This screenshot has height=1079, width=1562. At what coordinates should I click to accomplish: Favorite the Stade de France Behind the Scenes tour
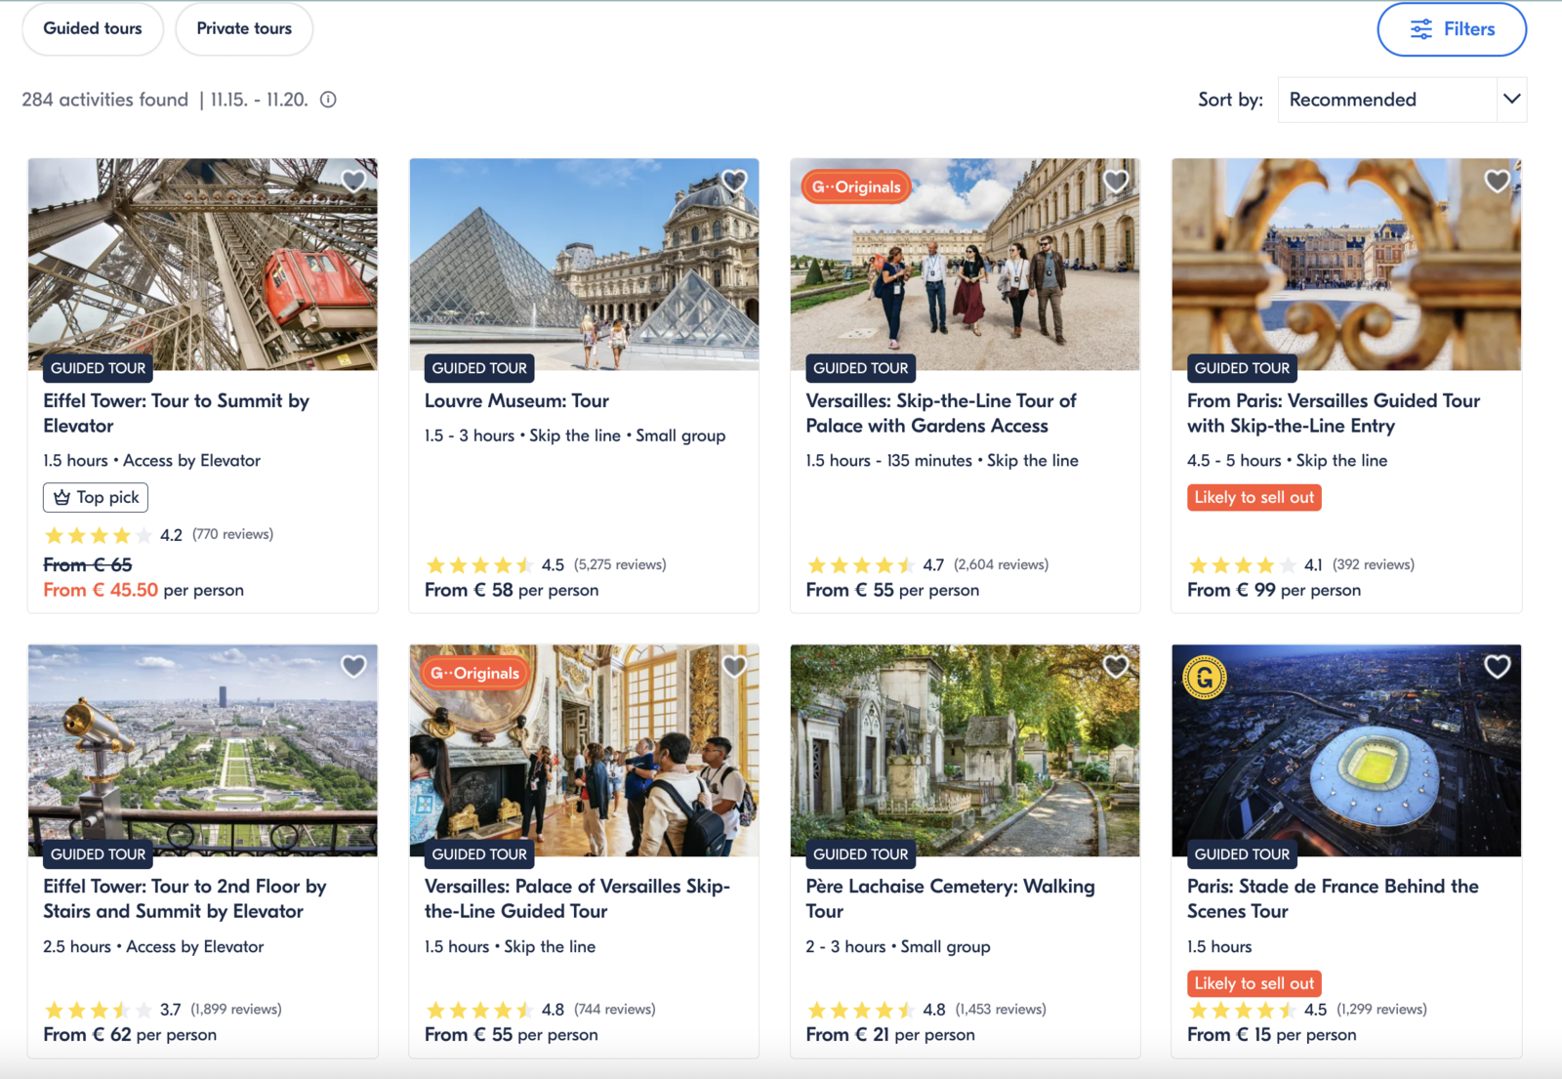1496,666
